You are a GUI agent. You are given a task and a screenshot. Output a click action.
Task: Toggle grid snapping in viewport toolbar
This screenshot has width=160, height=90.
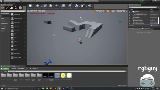(x=105, y=11)
